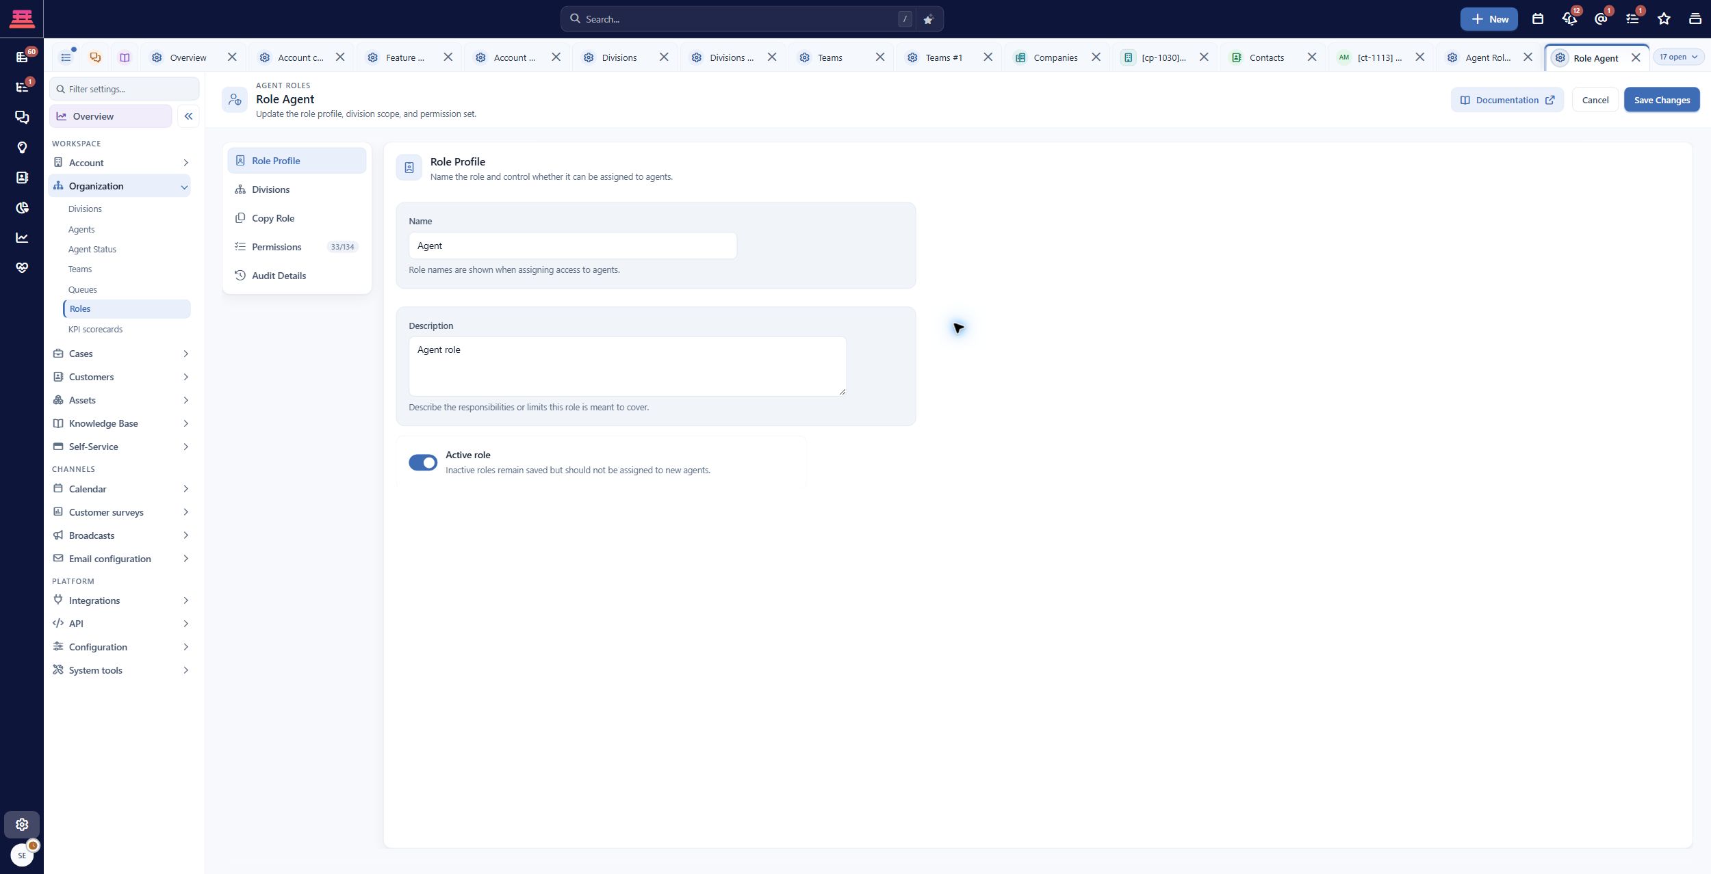This screenshot has width=1711, height=874.
Task: Open the Overview item in the settings sidebar
Action: point(110,116)
